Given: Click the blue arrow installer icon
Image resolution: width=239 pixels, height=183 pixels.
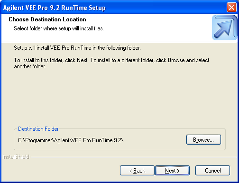Looking at the screenshot, I should point(224,27).
